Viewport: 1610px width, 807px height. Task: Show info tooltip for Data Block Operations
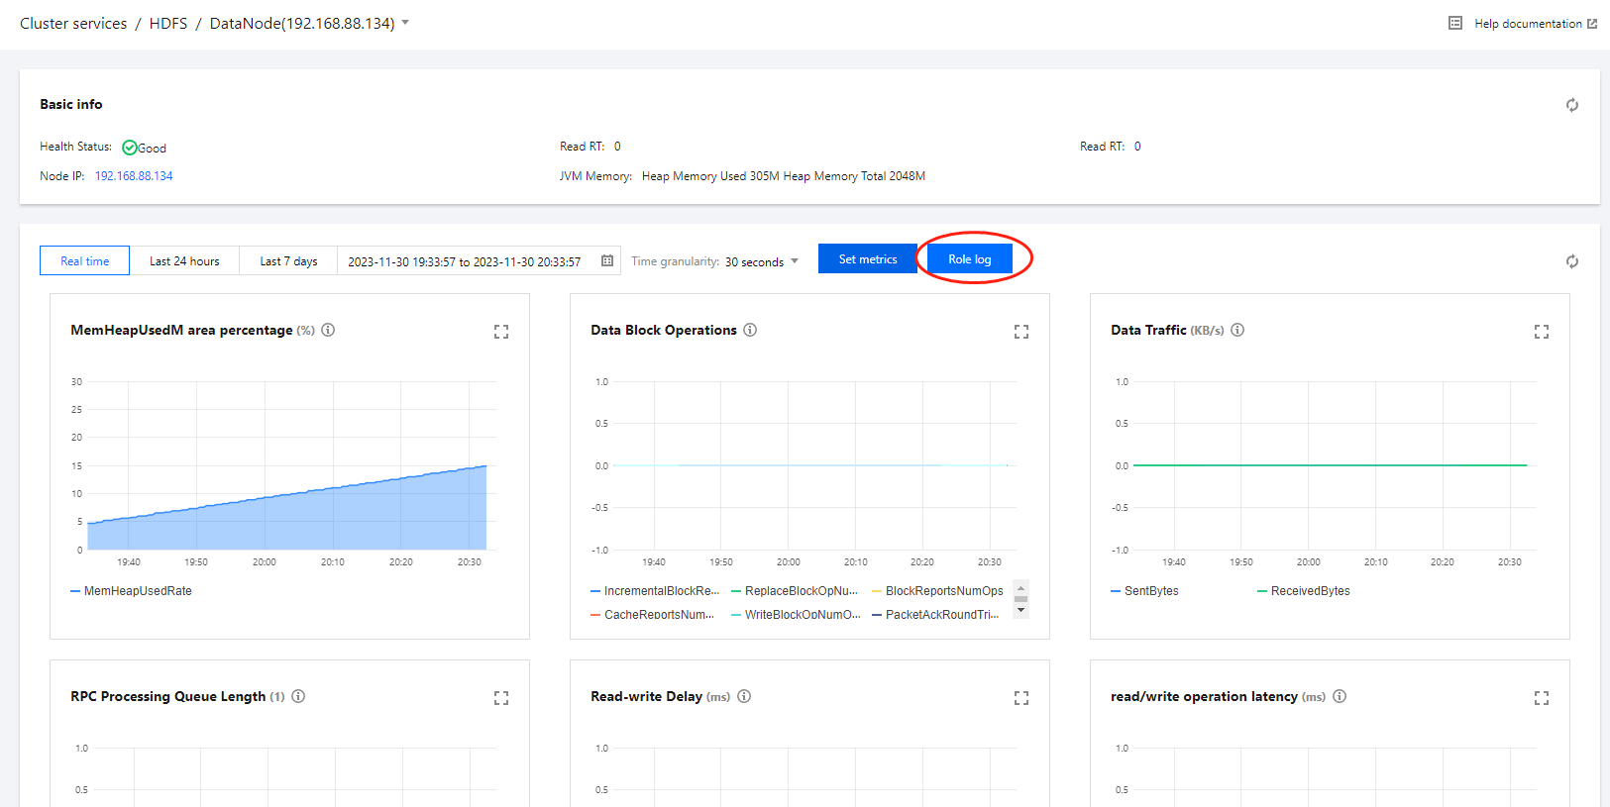pos(750,330)
